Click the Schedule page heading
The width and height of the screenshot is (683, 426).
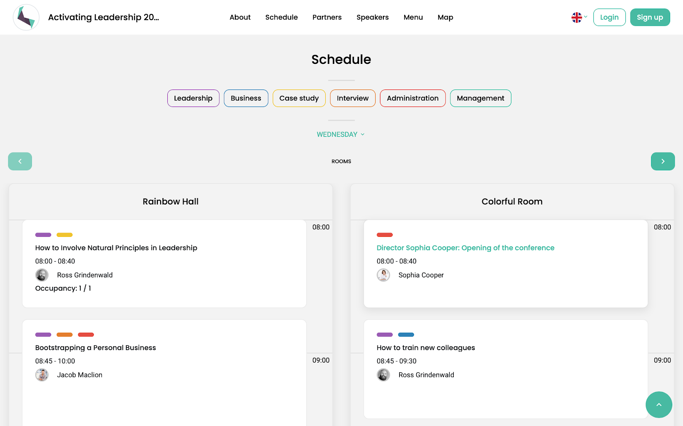[x=341, y=59]
